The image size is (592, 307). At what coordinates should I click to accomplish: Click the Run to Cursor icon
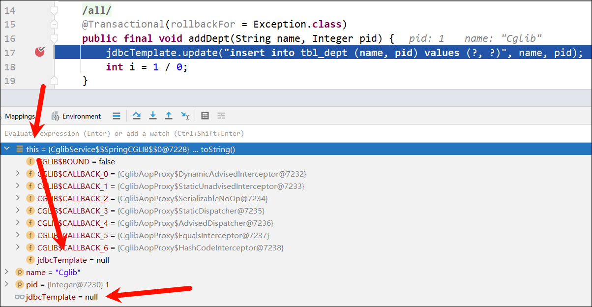pos(185,116)
